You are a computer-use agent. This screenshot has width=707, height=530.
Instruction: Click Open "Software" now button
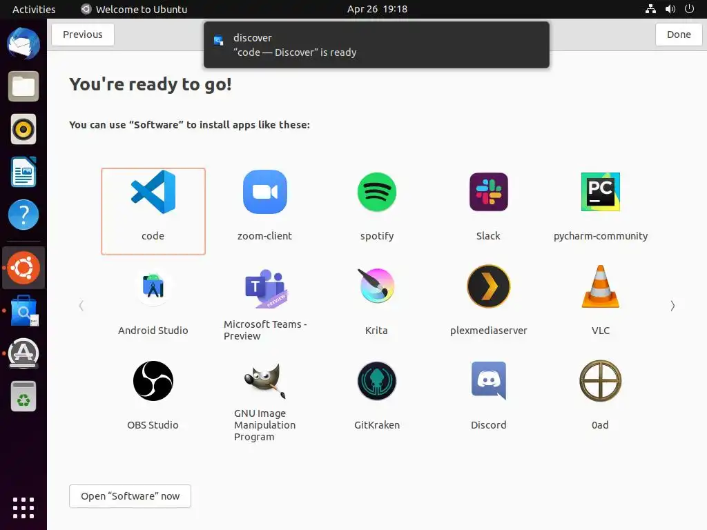coord(130,496)
